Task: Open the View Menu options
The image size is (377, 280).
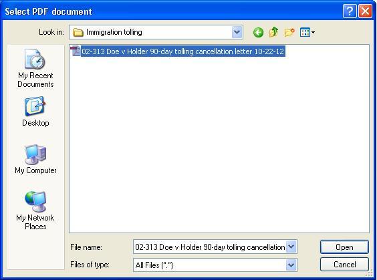Action: pyautogui.click(x=307, y=32)
